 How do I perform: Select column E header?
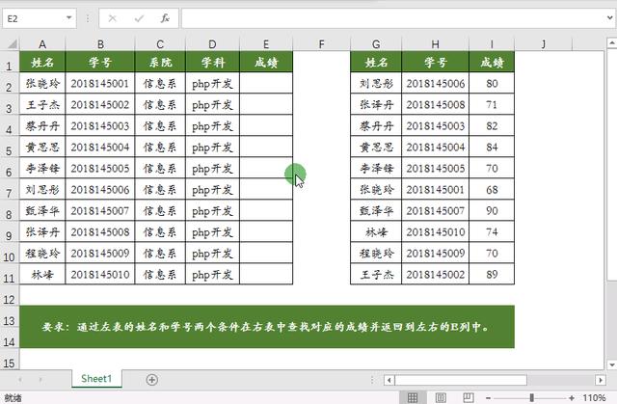point(266,44)
